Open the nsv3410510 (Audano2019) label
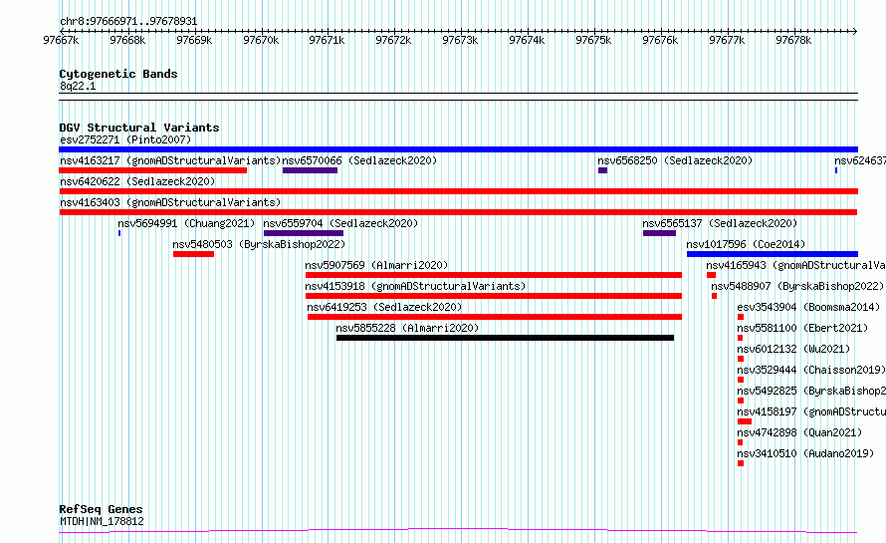This screenshot has height=543, width=886. tap(805, 453)
